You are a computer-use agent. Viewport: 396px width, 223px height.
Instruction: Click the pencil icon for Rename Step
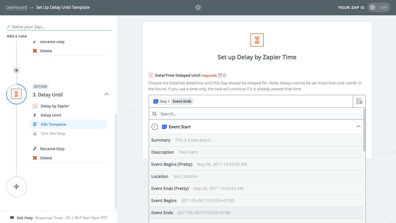pos(35,149)
